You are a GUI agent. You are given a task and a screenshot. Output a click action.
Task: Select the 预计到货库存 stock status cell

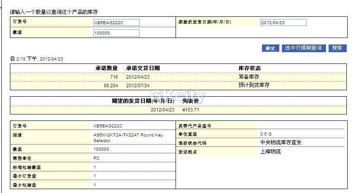(x=254, y=85)
